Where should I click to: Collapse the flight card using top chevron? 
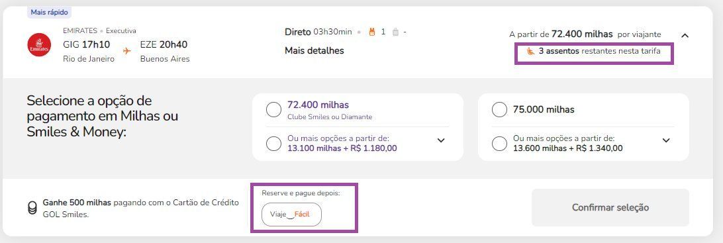click(685, 35)
